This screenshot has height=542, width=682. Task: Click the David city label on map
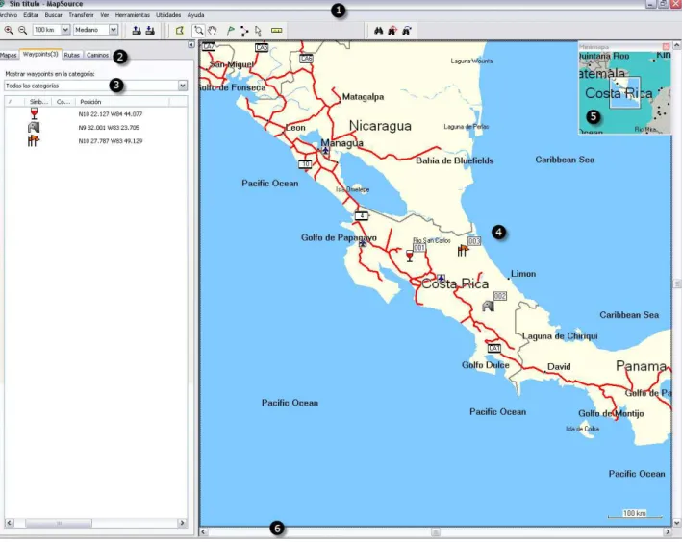tap(559, 367)
